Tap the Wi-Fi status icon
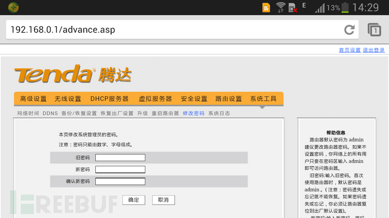Viewport: 389px width, 218px height. (281, 7)
